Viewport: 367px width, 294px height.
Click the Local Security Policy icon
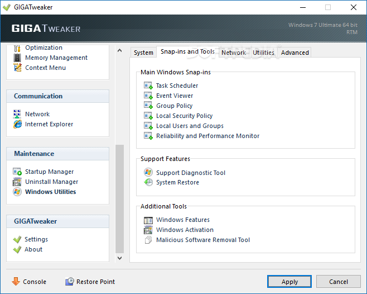tap(148, 116)
